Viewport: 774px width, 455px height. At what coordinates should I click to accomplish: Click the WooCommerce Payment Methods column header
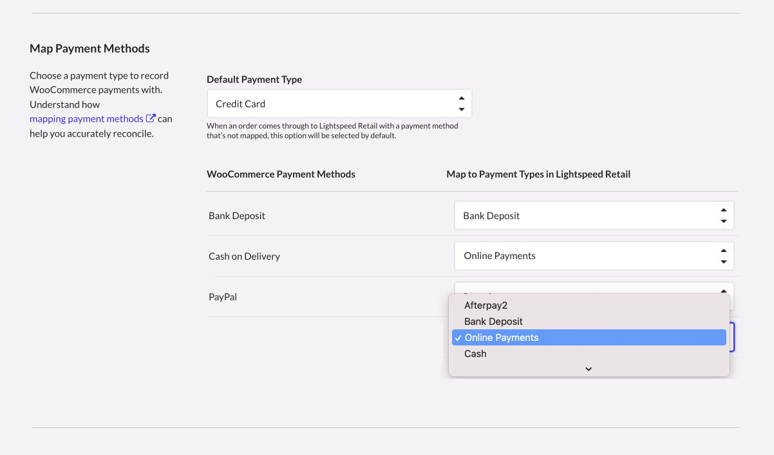coord(281,174)
